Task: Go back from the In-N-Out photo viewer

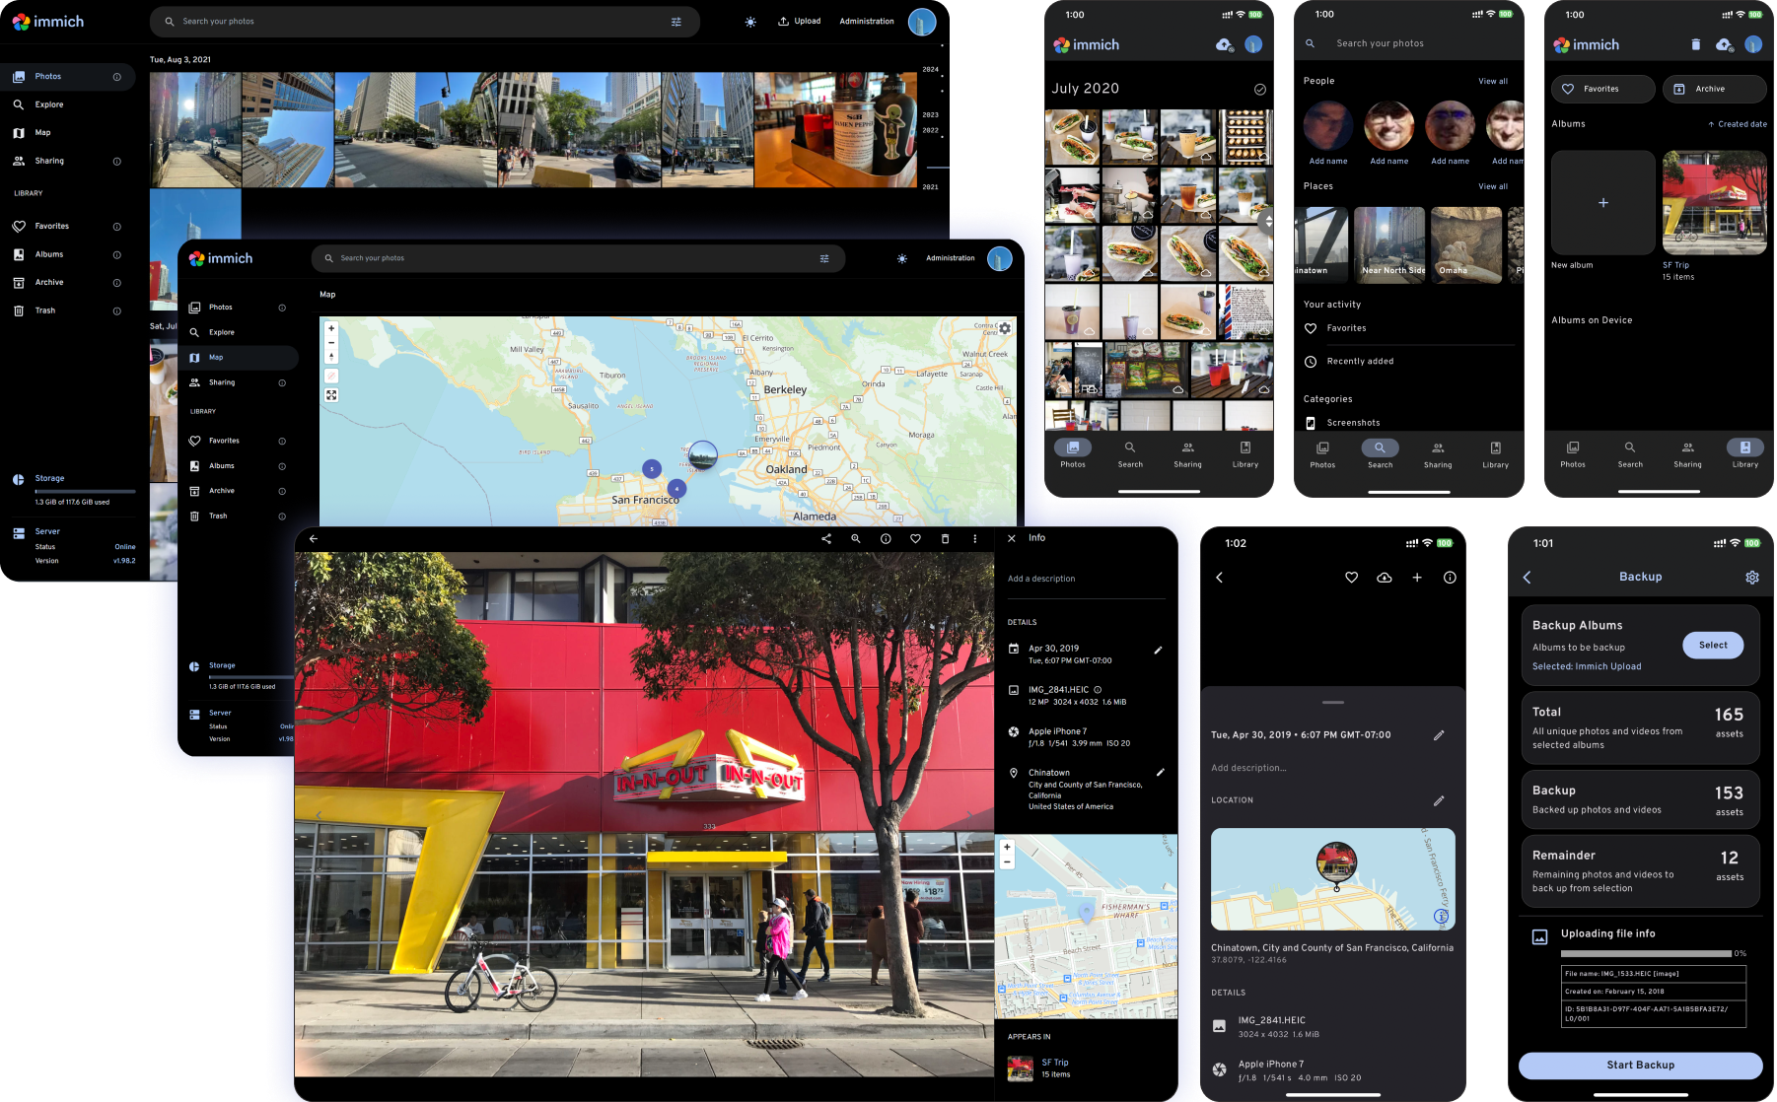Action: 314,539
